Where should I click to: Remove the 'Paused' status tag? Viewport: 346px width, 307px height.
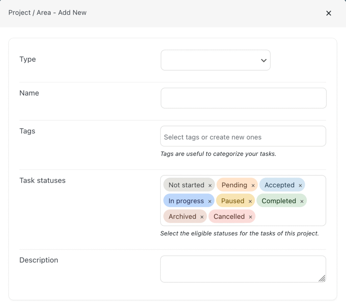tap(250, 202)
